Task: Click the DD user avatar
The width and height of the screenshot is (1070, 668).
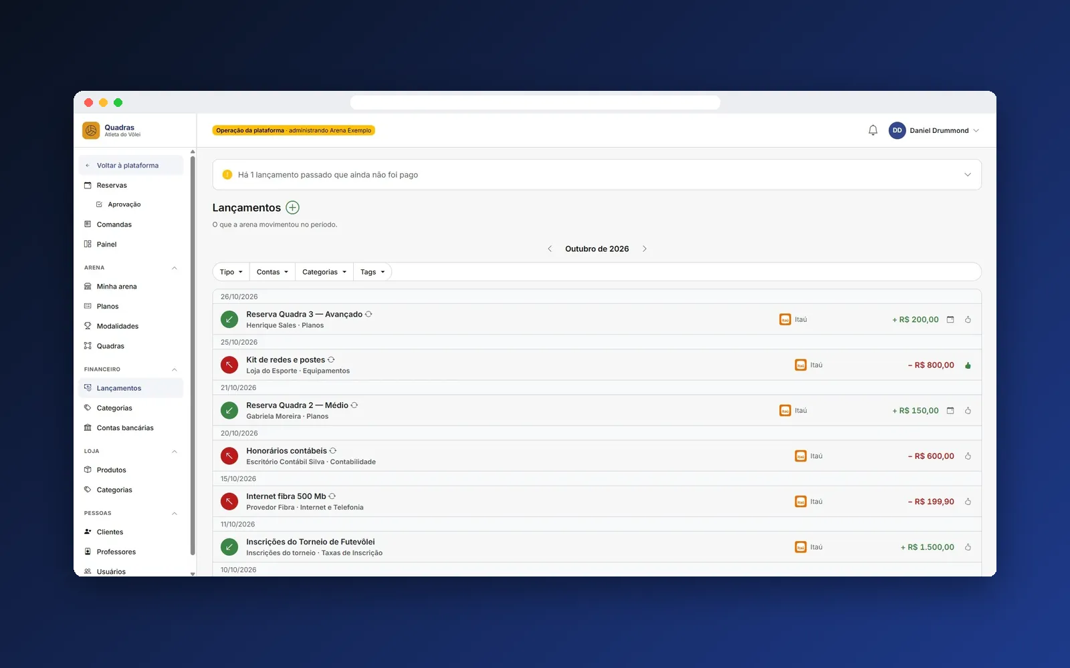Action: click(897, 130)
